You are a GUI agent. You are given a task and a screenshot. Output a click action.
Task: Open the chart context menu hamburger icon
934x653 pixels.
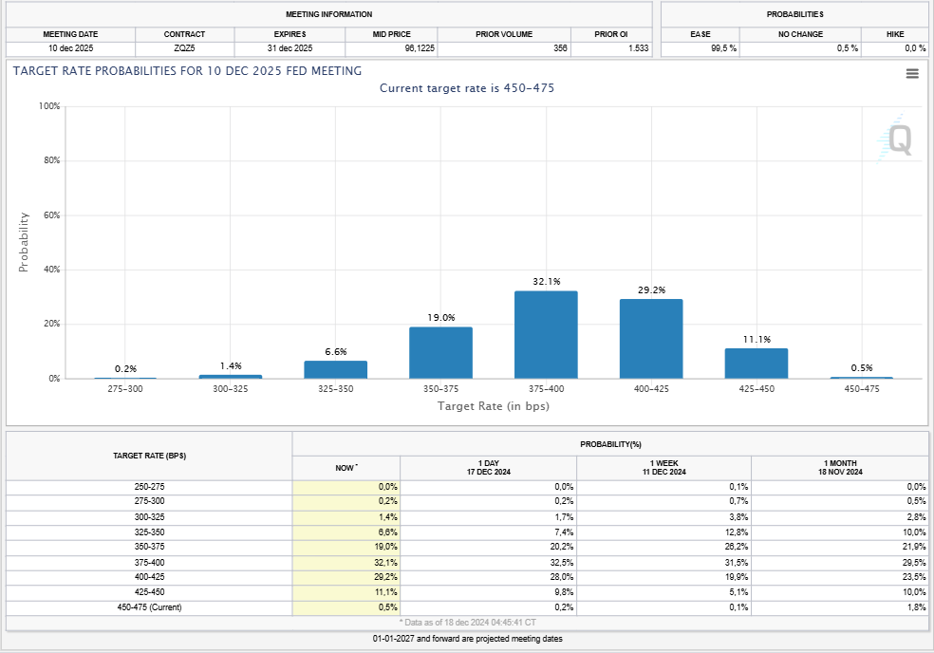click(x=912, y=74)
